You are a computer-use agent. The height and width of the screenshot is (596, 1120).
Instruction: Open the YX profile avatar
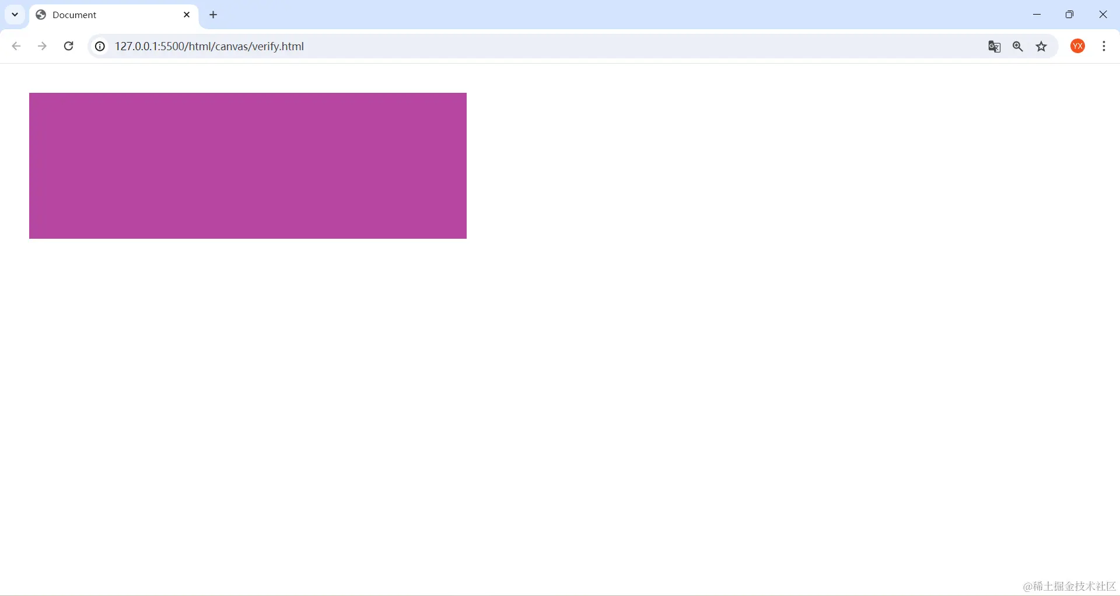point(1078,46)
